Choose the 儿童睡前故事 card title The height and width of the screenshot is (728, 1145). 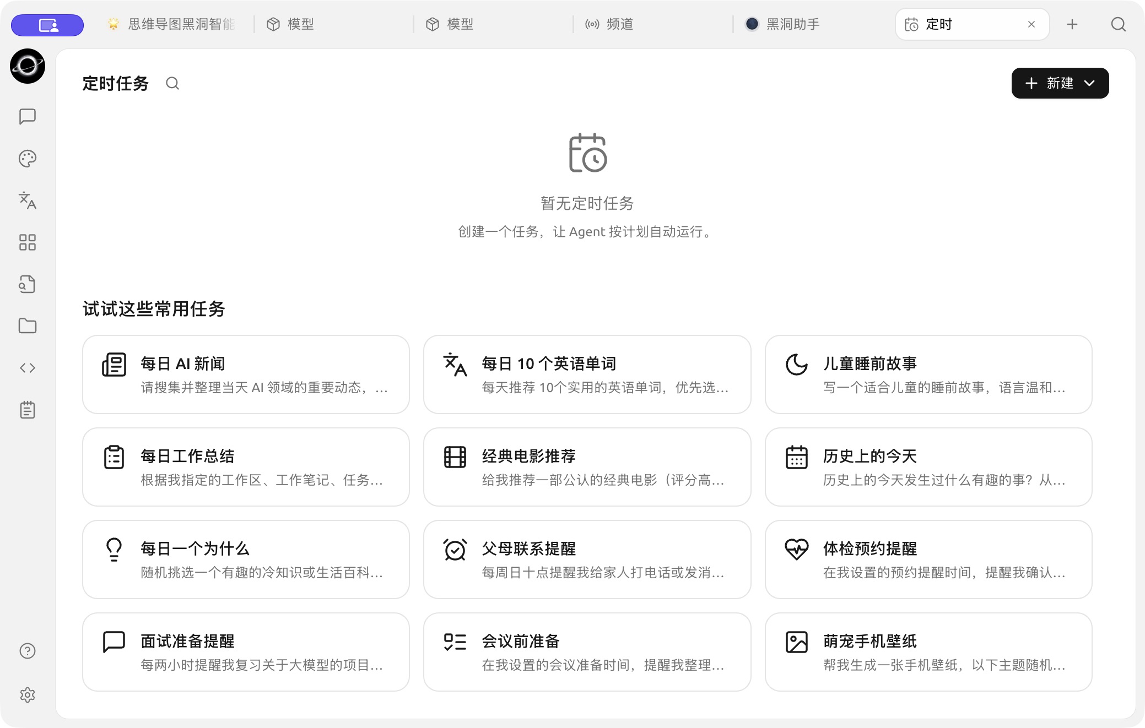870,363
